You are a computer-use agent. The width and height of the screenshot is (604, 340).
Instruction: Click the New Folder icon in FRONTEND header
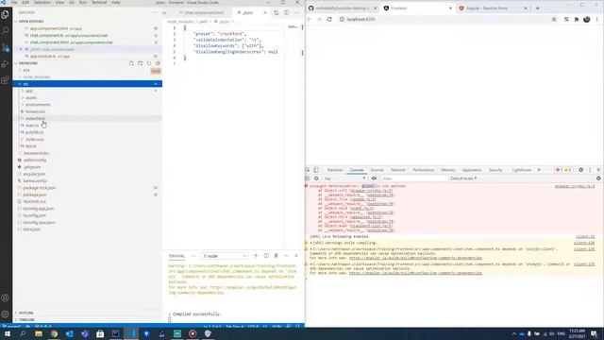coord(141,63)
